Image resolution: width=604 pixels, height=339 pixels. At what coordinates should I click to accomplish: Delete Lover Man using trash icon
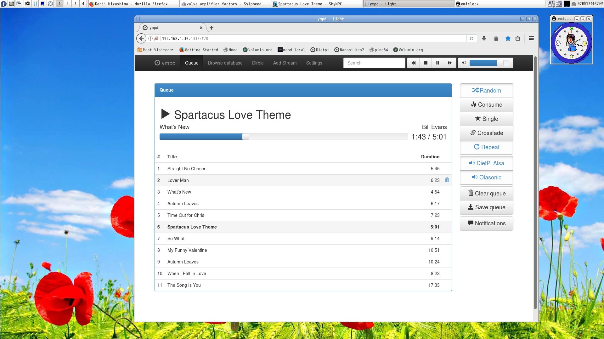pyautogui.click(x=447, y=180)
